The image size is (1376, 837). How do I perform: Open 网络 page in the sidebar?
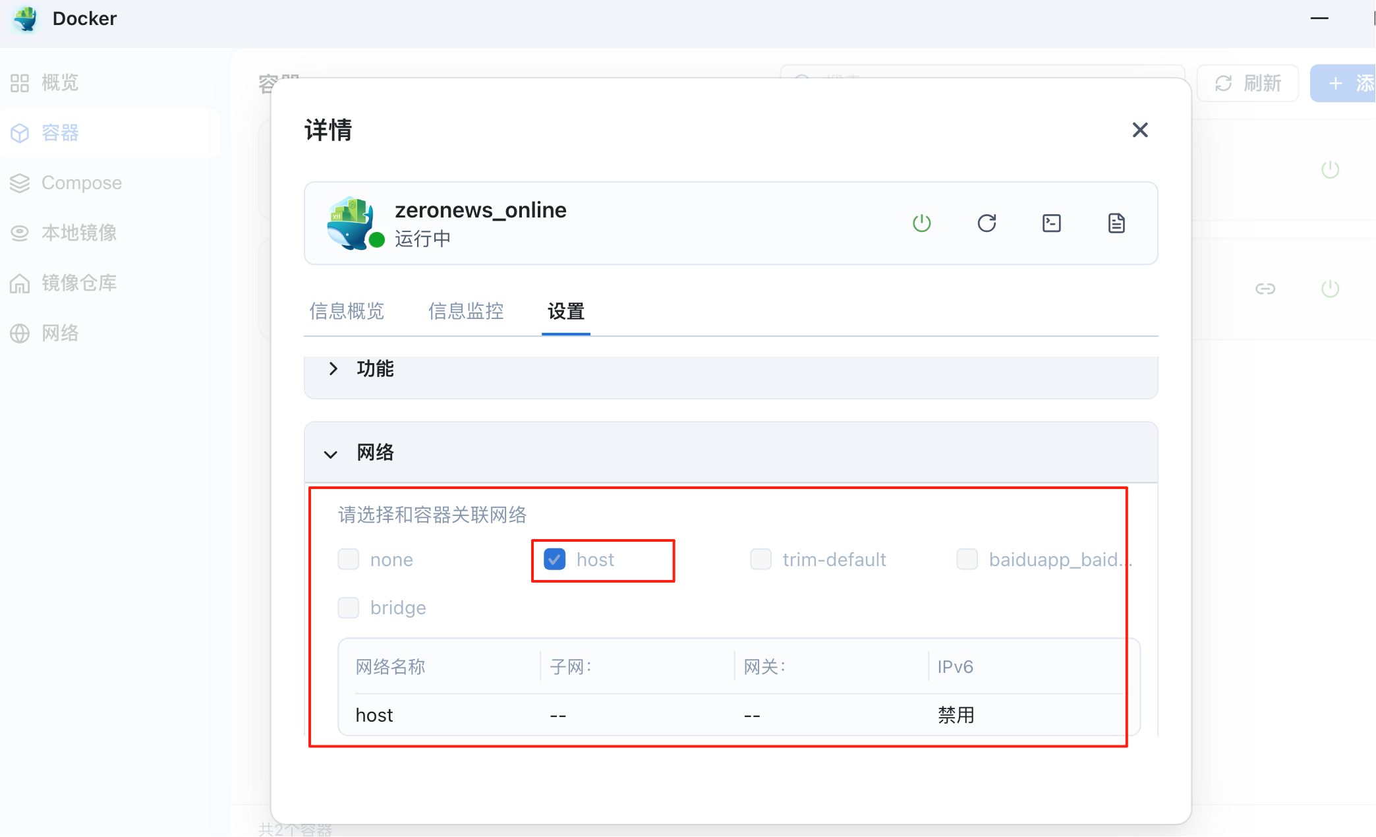coord(60,333)
